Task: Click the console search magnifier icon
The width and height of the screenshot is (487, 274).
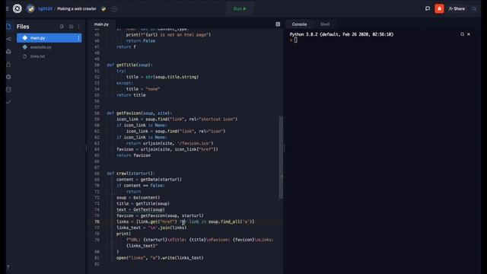Action: tap(462, 34)
